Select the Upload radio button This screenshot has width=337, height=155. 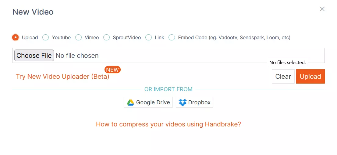click(x=16, y=37)
